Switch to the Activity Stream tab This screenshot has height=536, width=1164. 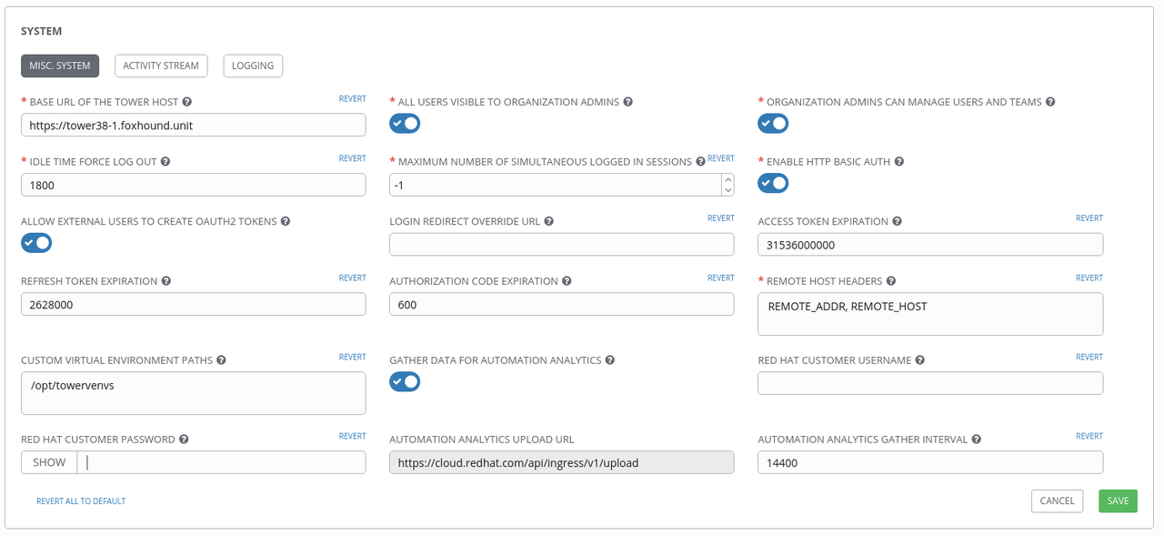(x=161, y=66)
